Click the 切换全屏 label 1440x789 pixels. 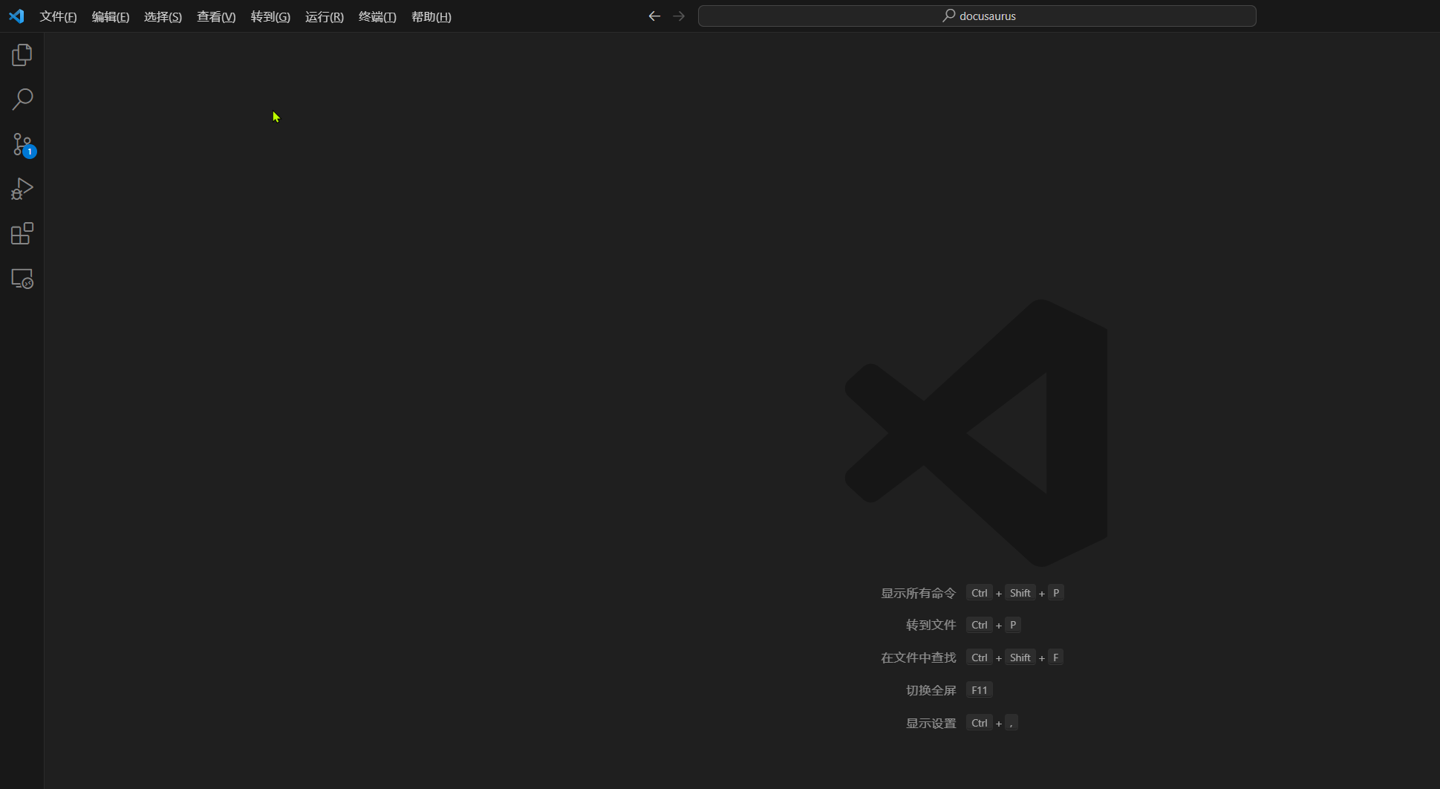931,690
